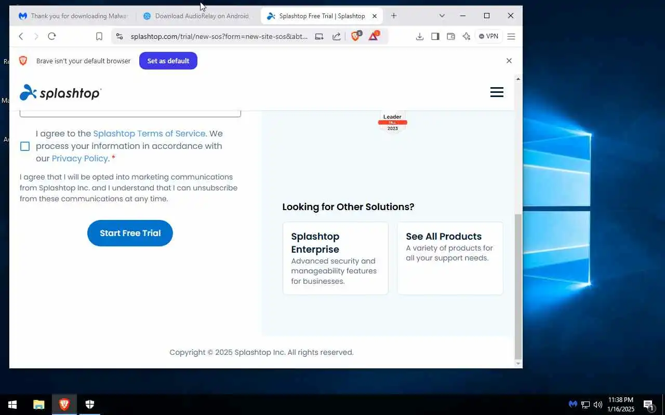
Task: Click Brave icon in the taskbar
Action: (x=64, y=405)
